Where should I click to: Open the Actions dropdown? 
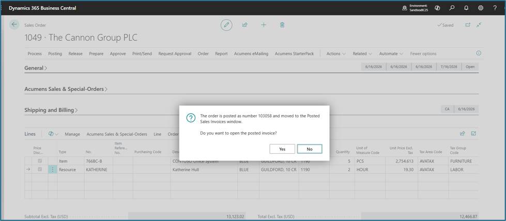[x=336, y=54]
